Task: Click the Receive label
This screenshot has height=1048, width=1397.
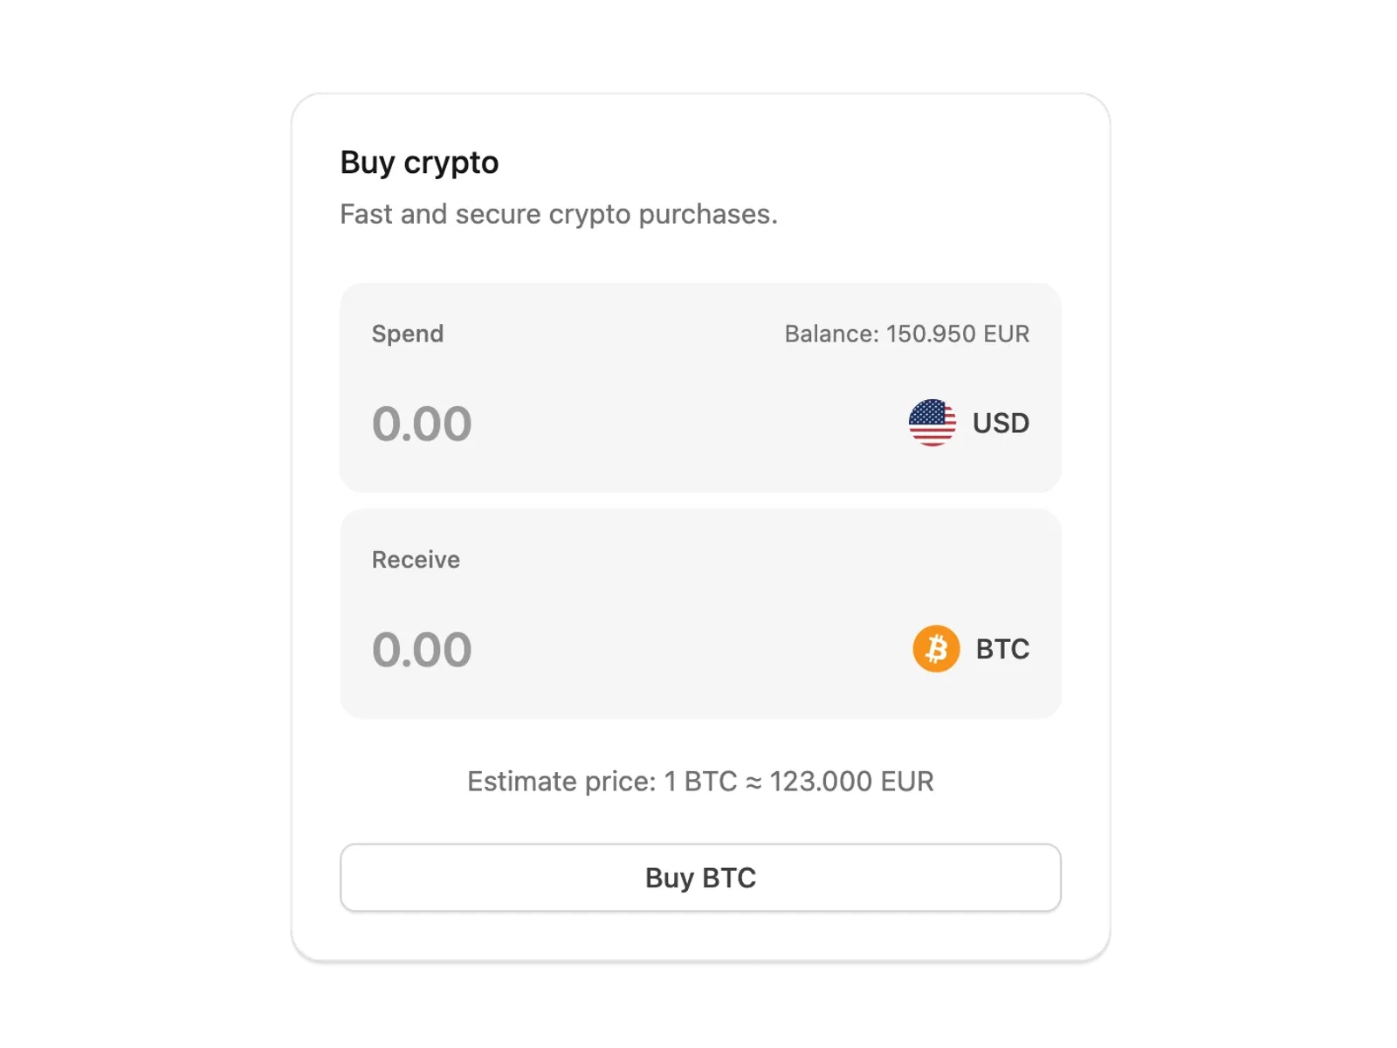Action: click(x=416, y=560)
